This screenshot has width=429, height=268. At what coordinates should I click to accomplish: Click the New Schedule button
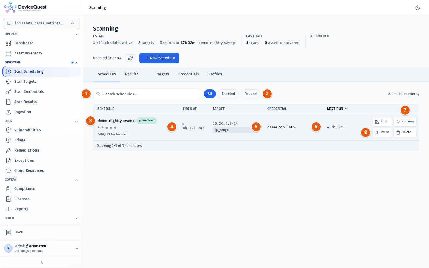click(x=159, y=58)
